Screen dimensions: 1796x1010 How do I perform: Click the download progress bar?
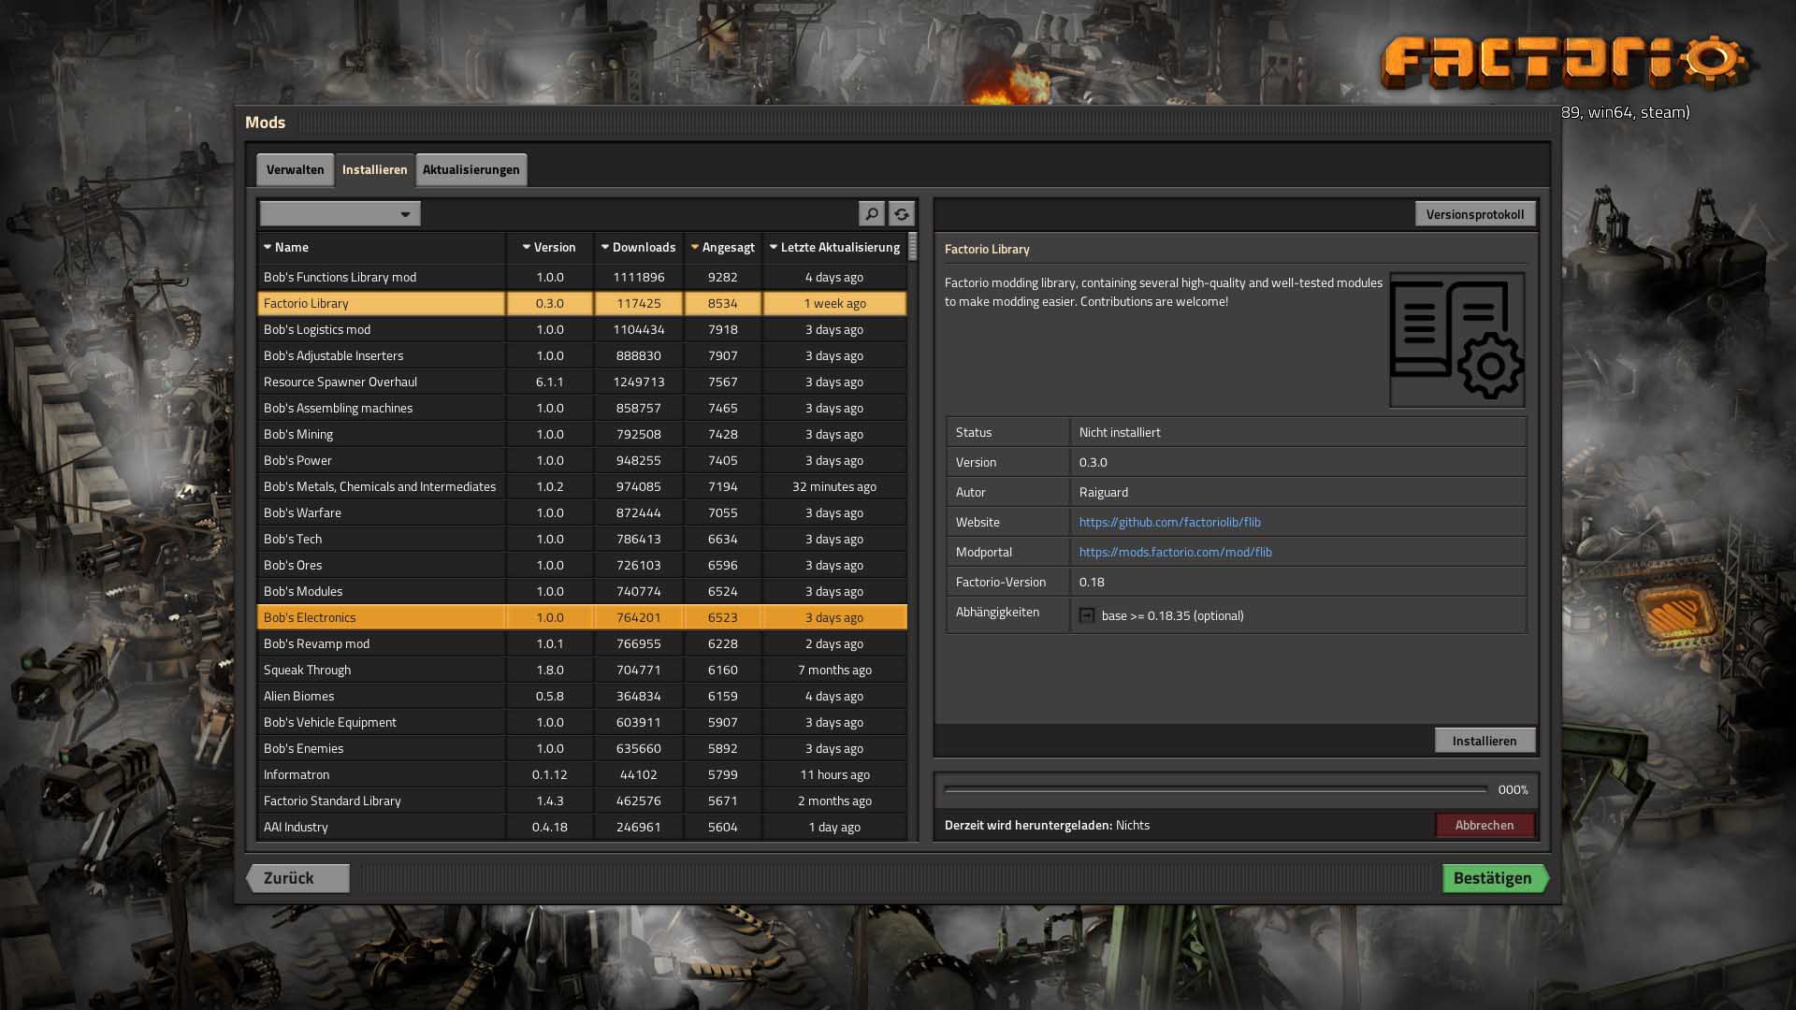(x=1215, y=789)
